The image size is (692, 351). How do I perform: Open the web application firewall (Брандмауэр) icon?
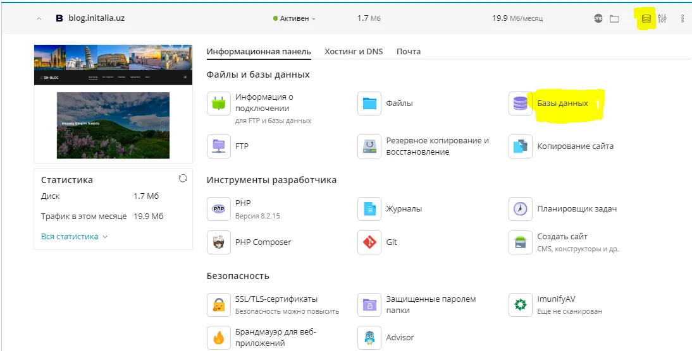point(218,338)
